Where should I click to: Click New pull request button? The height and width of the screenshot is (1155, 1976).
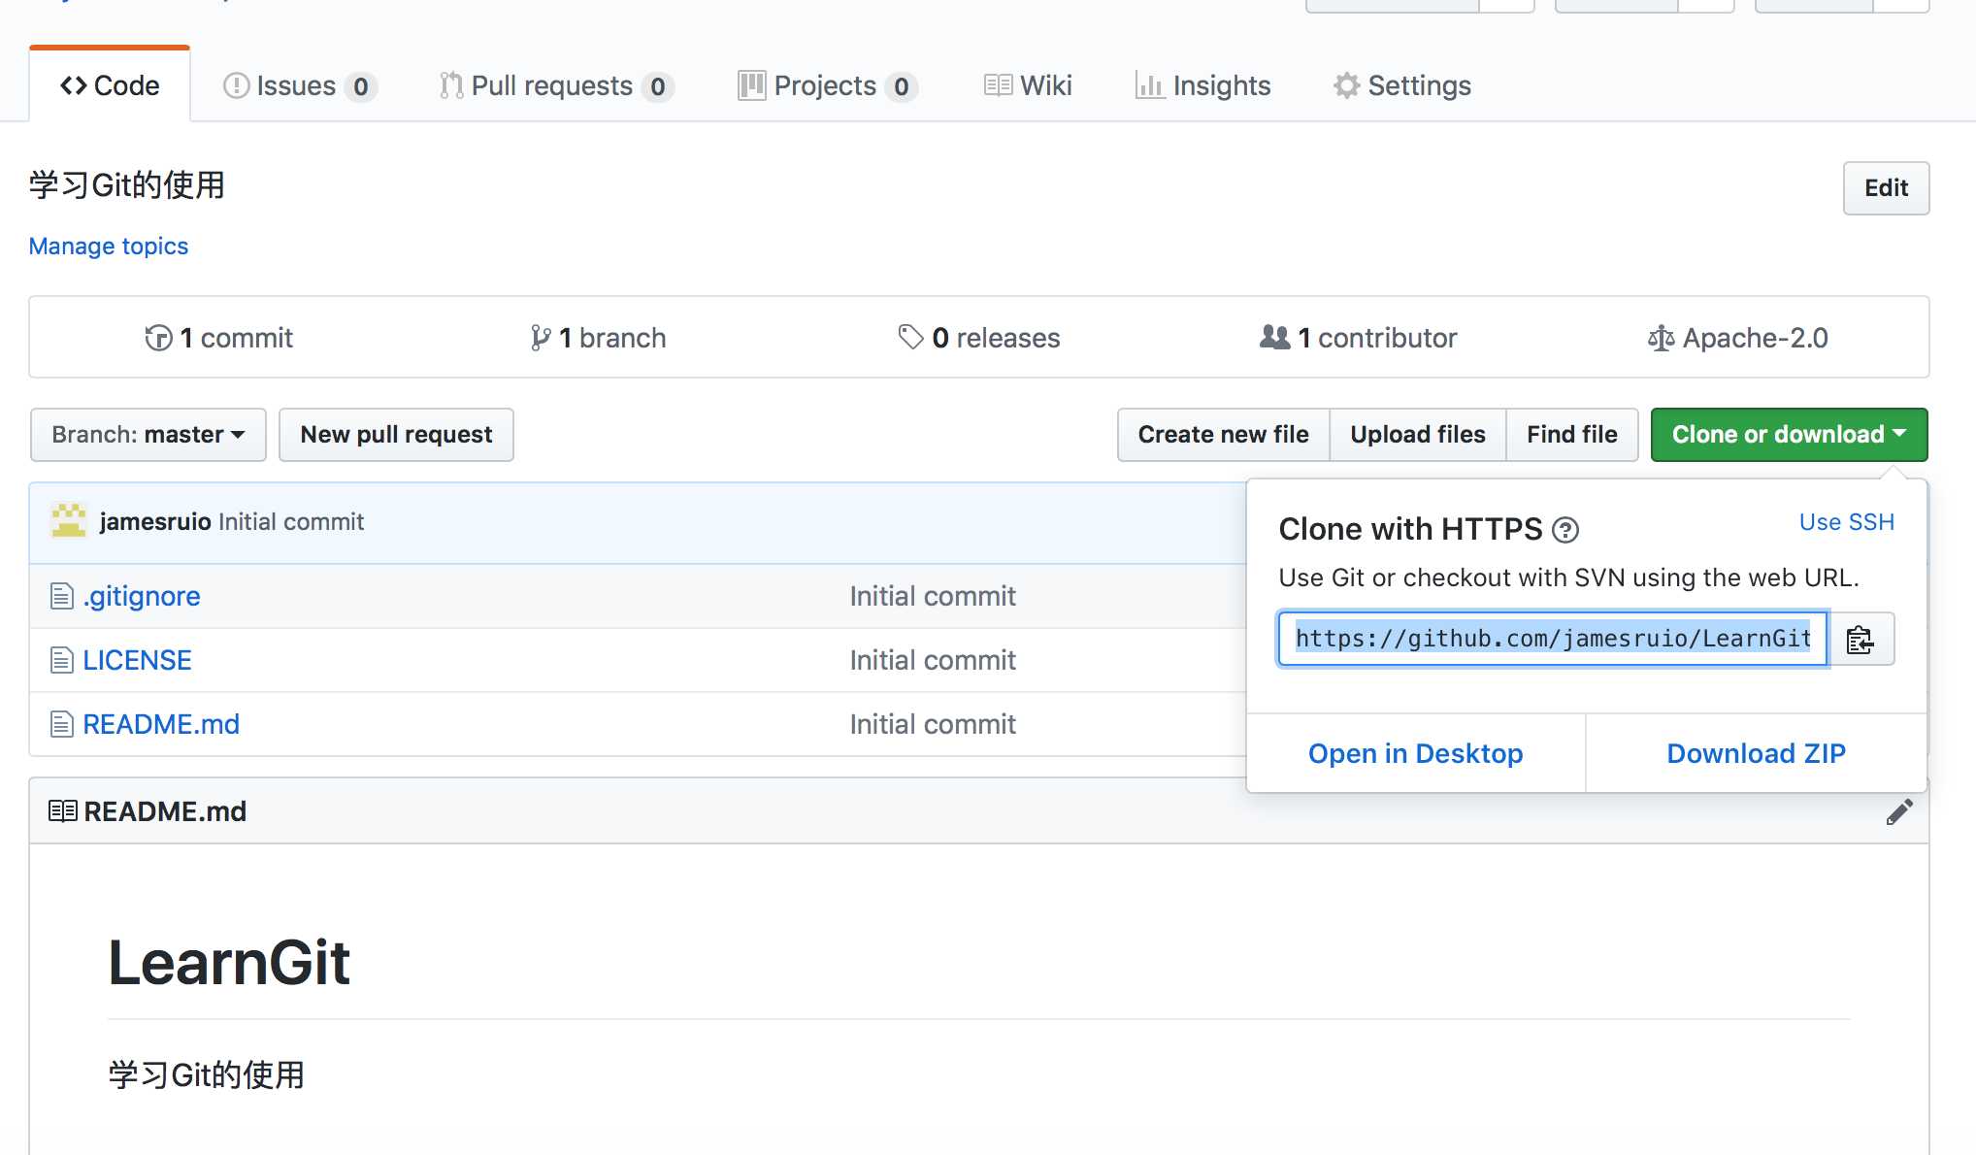click(x=396, y=435)
